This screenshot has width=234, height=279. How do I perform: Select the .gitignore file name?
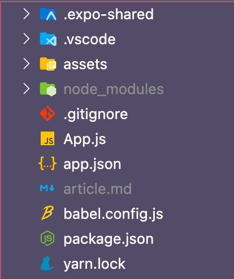point(96,115)
